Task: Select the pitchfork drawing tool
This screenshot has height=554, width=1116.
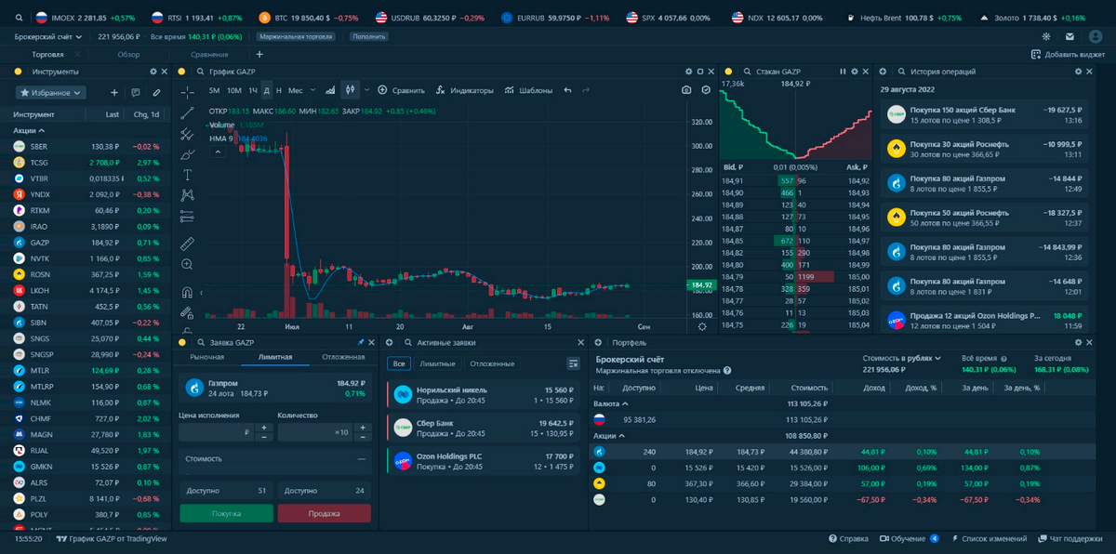Action: [x=187, y=133]
